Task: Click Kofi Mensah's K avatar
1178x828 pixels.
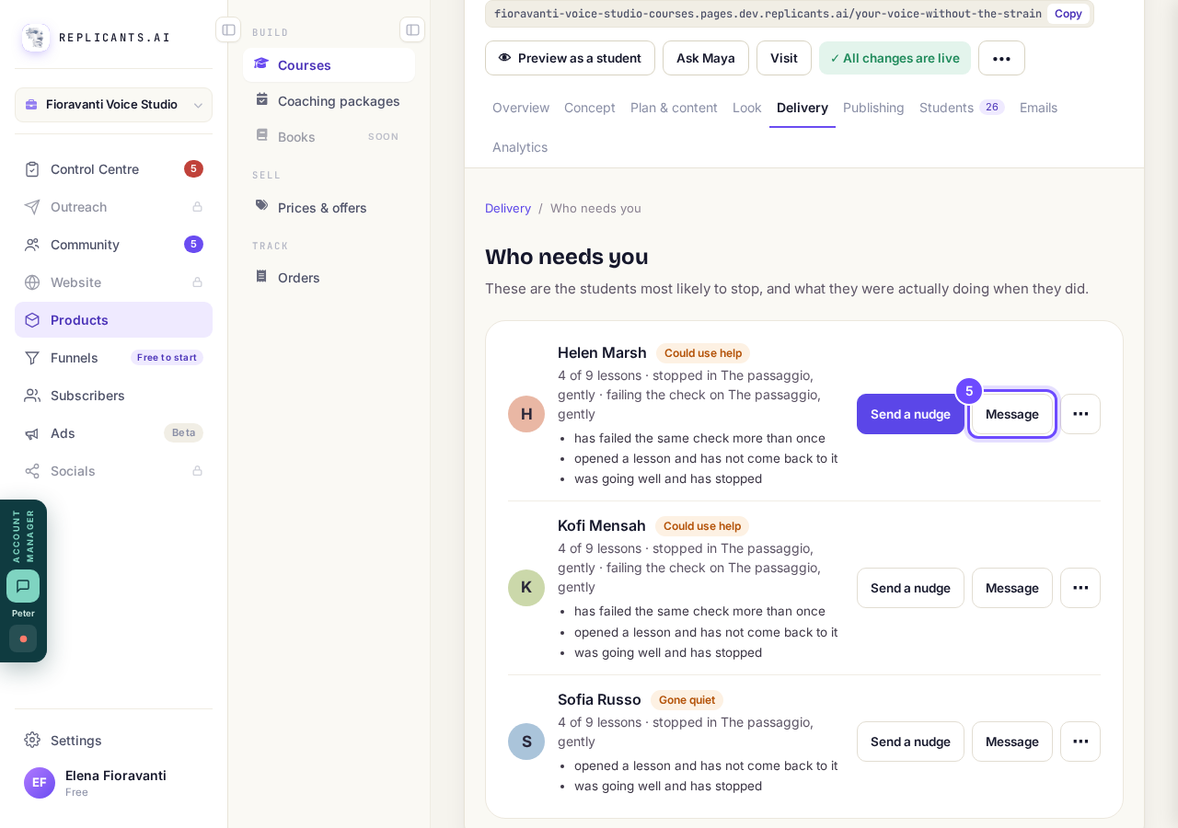Action: point(526,588)
